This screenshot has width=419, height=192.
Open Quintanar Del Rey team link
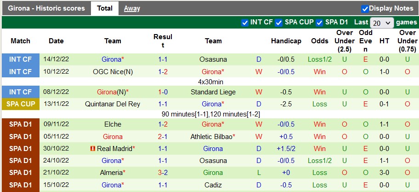tap(113, 105)
